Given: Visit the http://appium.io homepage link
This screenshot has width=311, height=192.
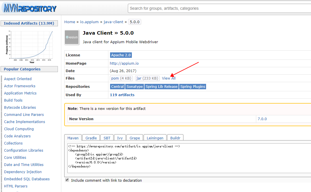Looking at the screenshot, I should pyautogui.click(x=124, y=63).
